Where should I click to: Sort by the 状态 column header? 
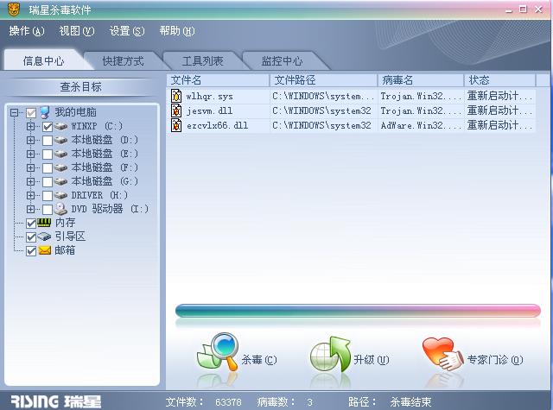pos(499,80)
